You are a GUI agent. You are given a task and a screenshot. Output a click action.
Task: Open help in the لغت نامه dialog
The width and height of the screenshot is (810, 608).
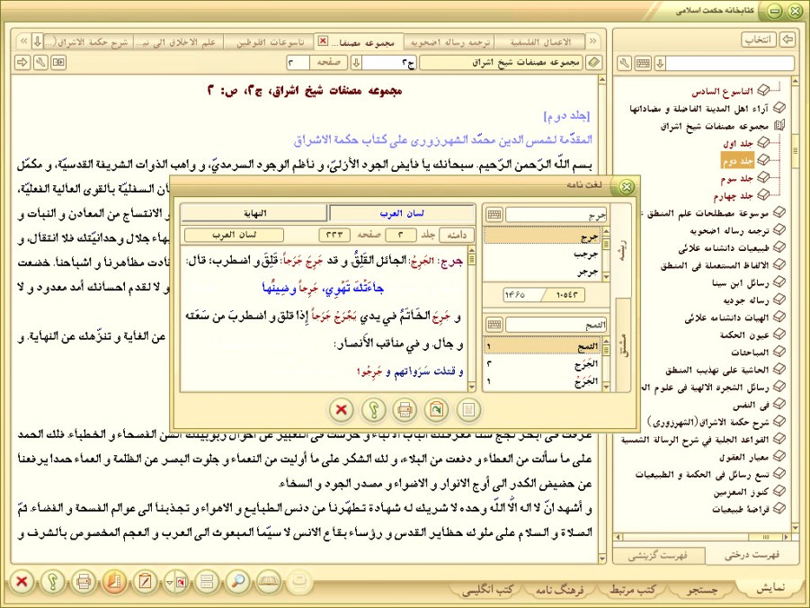point(373,410)
